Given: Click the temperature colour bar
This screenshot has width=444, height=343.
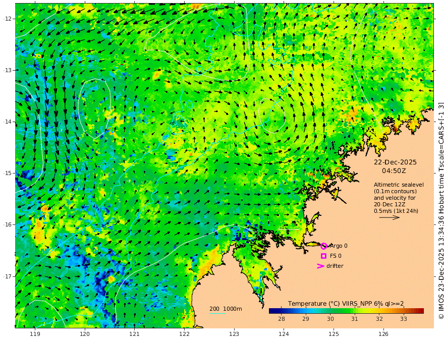Looking at the screenshot, I should point(346,311).
